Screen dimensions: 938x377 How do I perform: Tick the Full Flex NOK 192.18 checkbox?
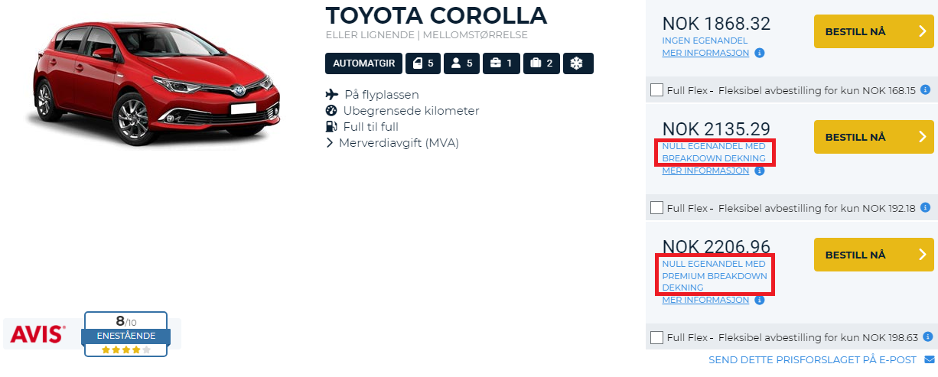656,207
